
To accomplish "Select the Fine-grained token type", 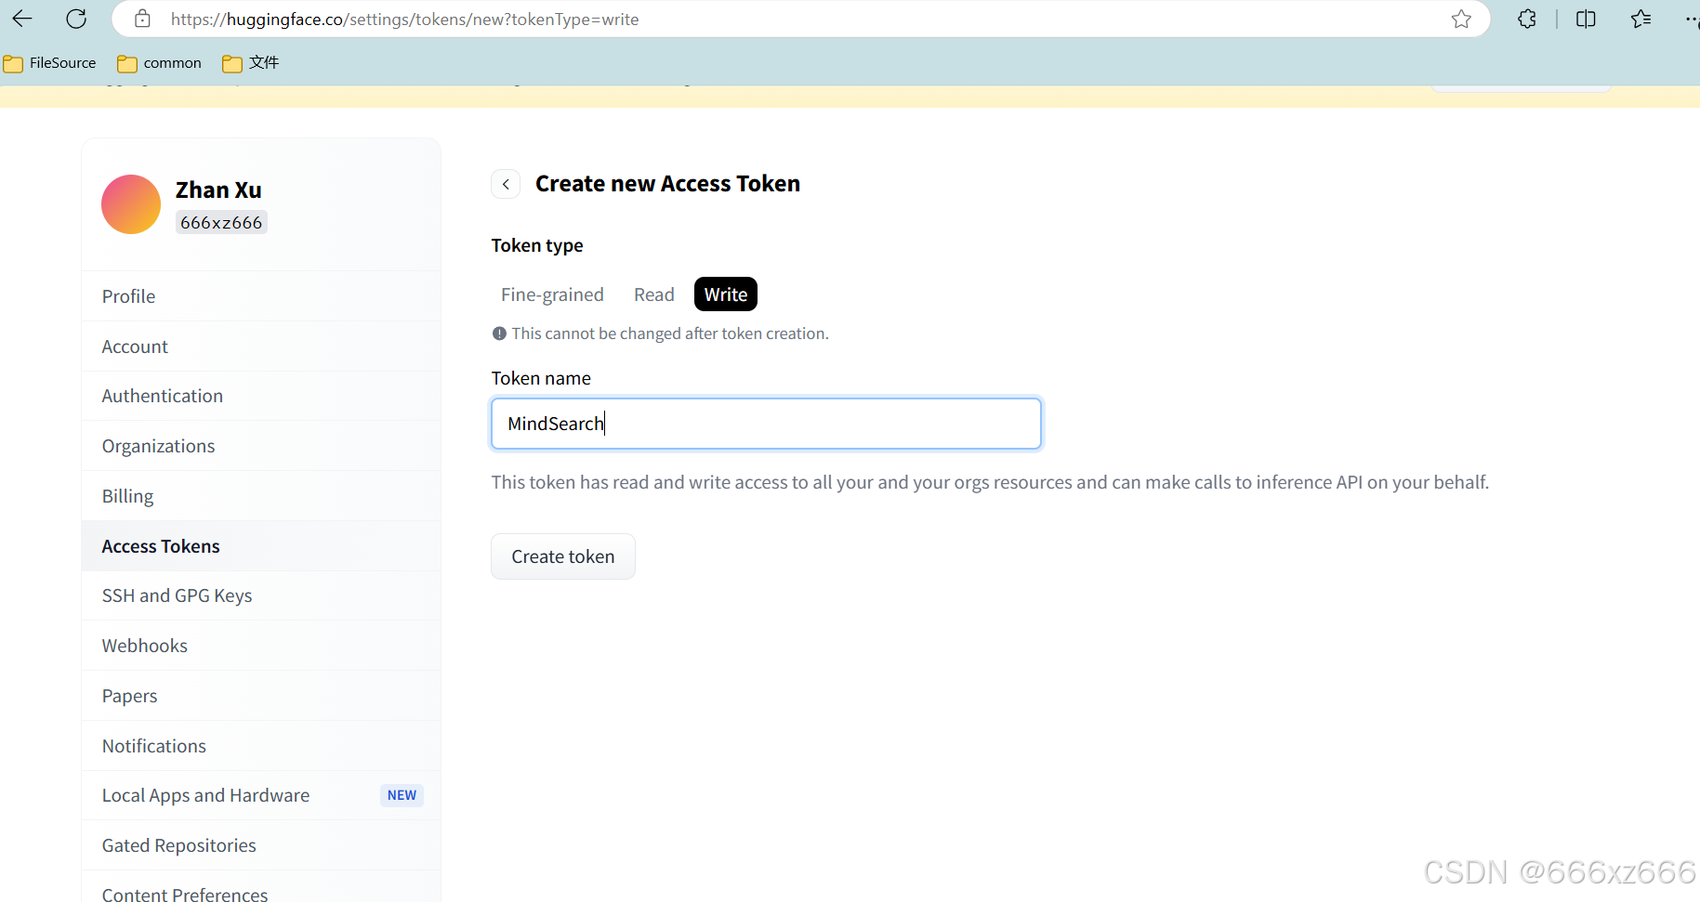I will 552,294.
